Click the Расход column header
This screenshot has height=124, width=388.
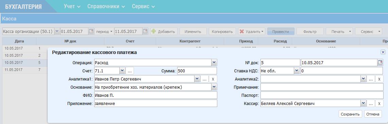275,41
